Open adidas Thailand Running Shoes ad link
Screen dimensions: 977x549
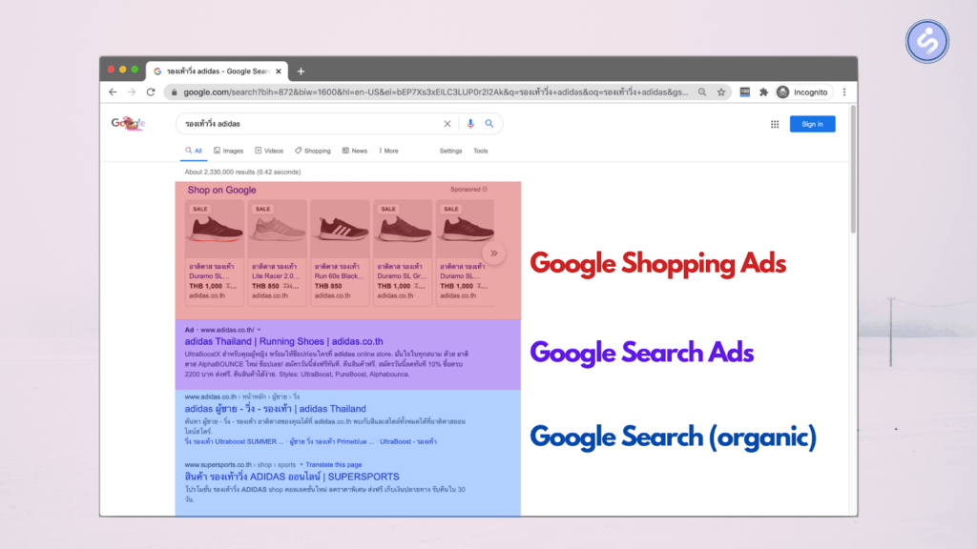coord(283,341)
